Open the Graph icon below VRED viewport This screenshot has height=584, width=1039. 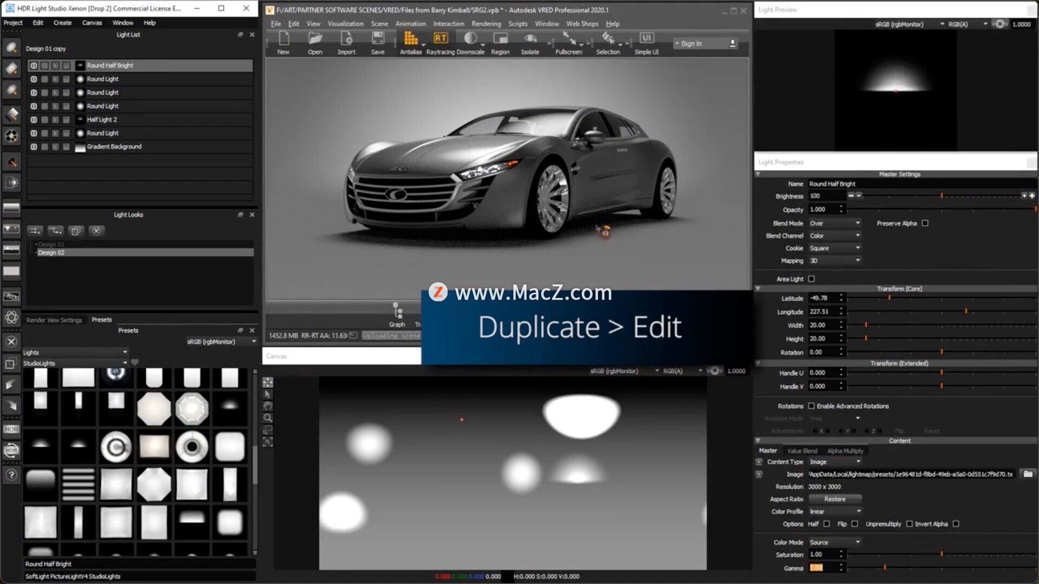[x=397, y=311]
